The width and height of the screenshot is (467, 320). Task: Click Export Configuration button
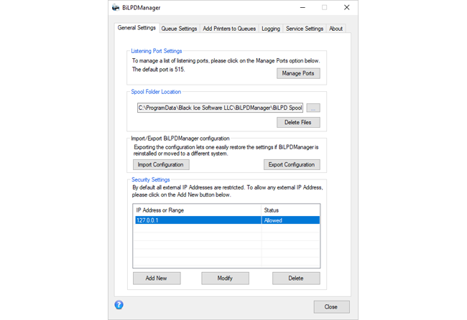point(292,164)
